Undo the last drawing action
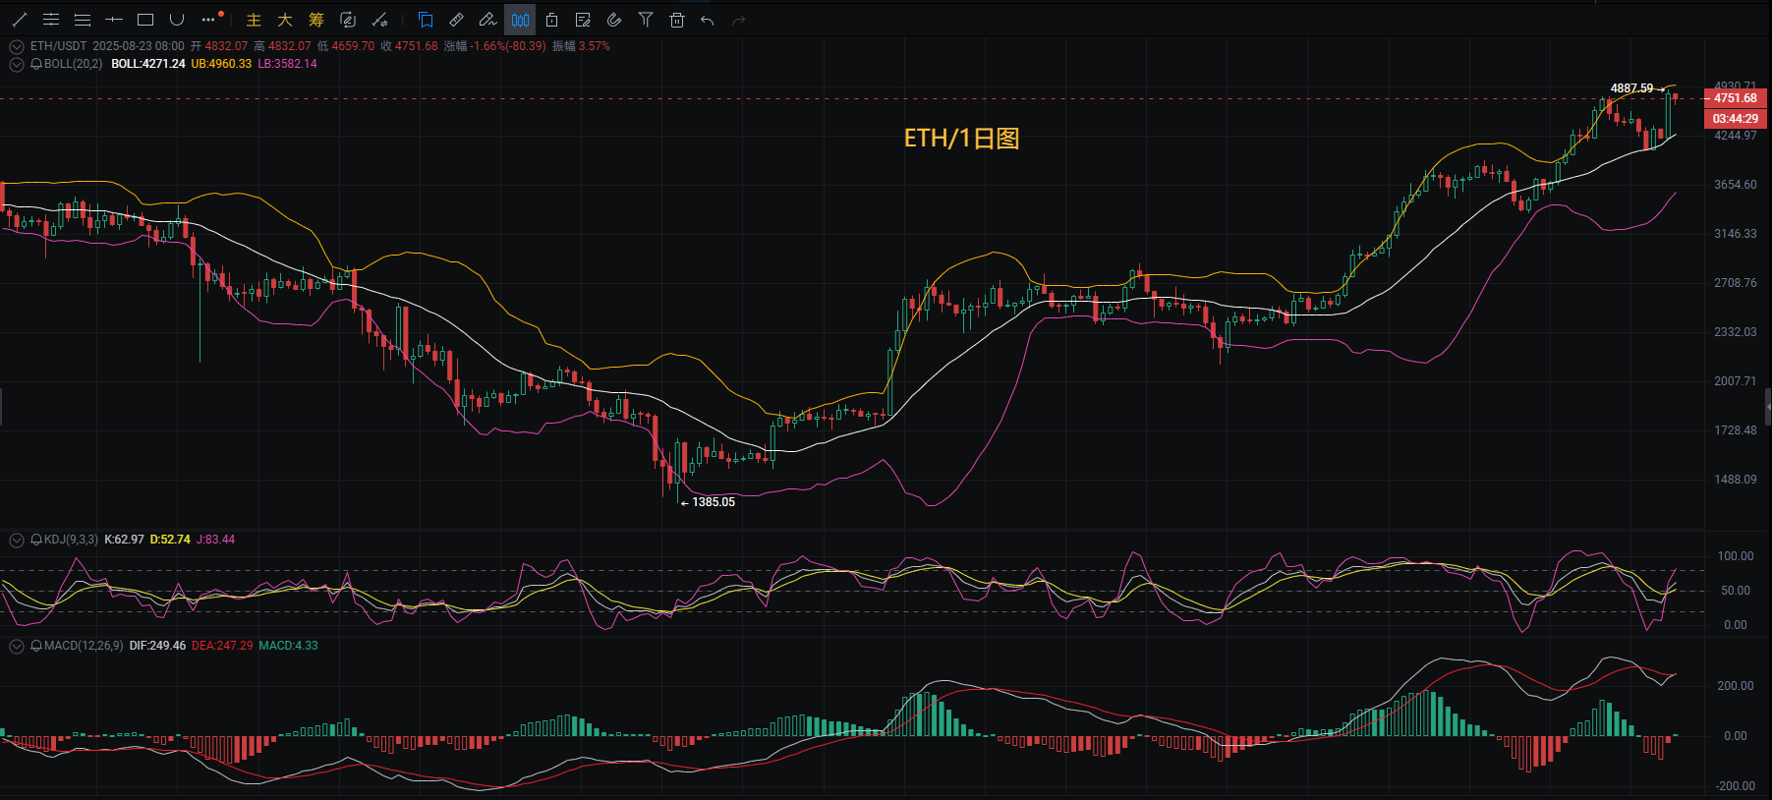 (708, 20)
